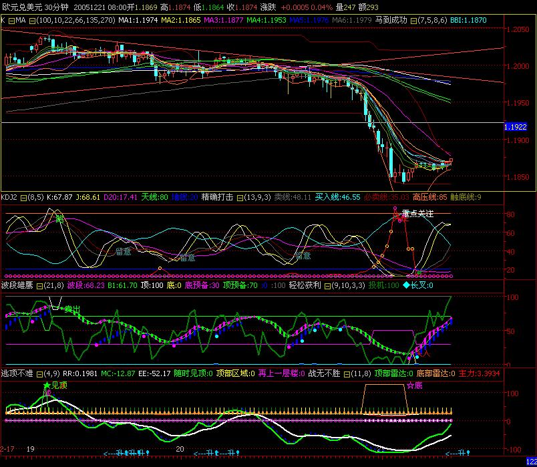Click the RR:0.1981 value
Viewport: 537px width, 467px height.
click(x=79, y=373)
